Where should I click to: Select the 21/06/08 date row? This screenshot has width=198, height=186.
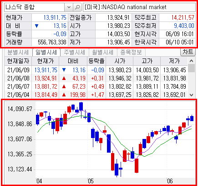[x=96, y=78]
